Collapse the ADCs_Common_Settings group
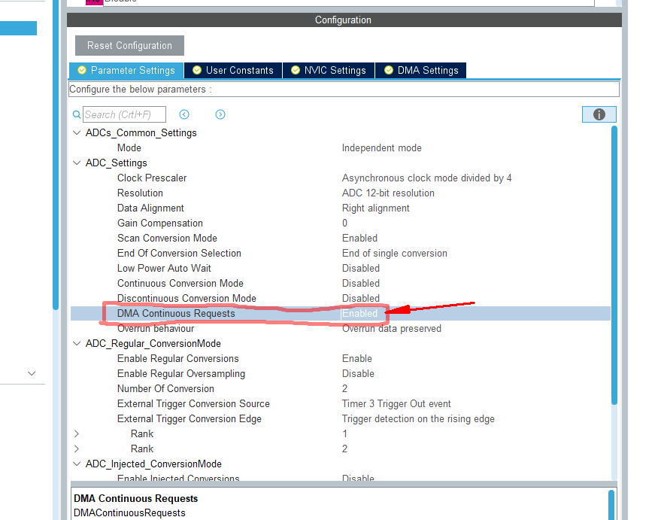This screenshot has height=520, width=658. coord(76,132)
